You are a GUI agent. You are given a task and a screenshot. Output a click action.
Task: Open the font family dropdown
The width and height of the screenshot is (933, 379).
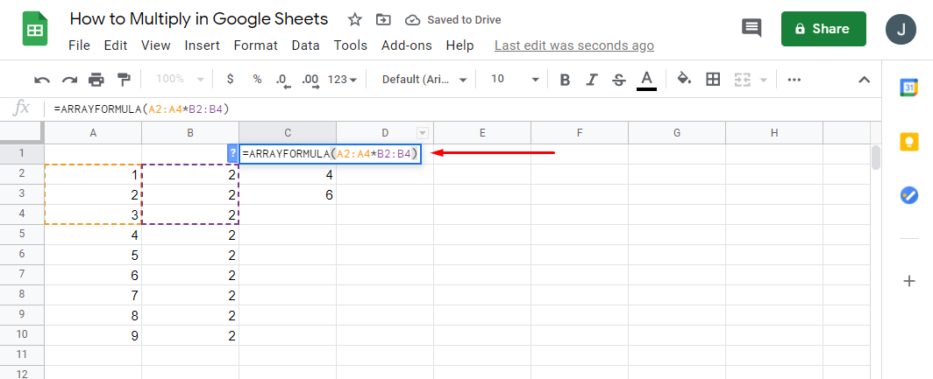(x=424, y=80)
